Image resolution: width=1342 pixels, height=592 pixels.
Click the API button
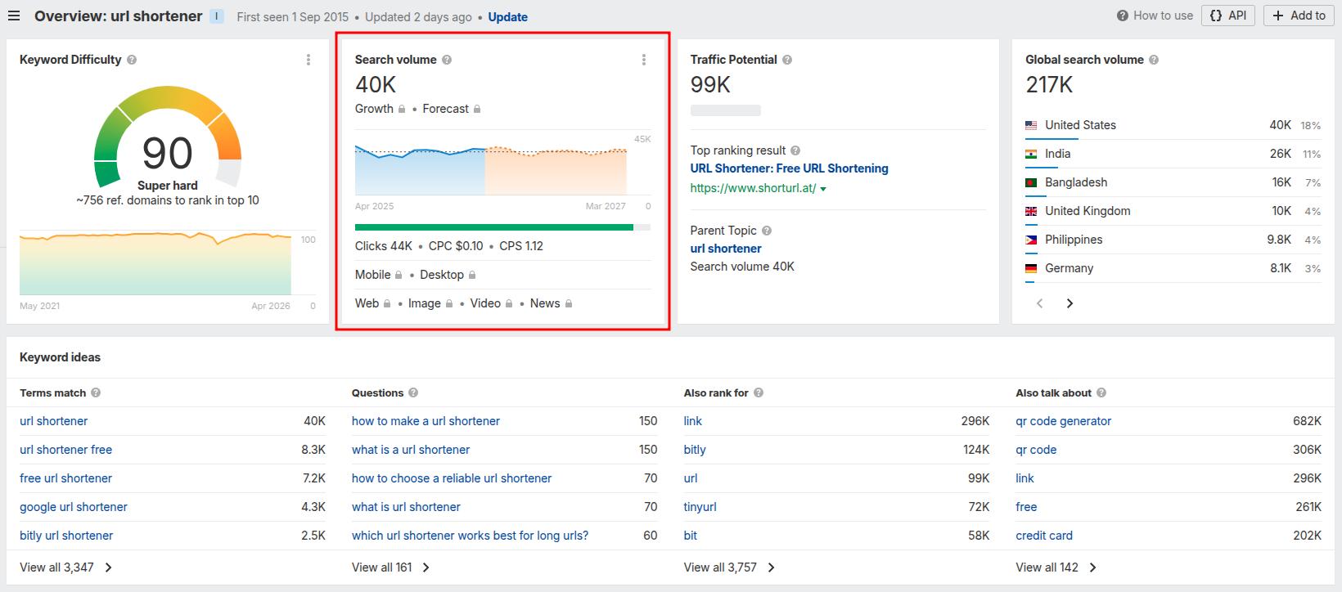click(x=1227, y=16)
